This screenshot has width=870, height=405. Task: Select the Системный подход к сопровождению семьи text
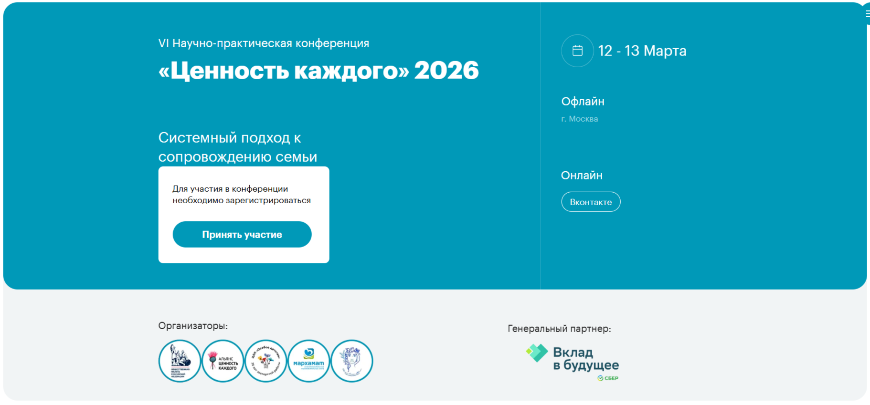[x=238, y=147]
